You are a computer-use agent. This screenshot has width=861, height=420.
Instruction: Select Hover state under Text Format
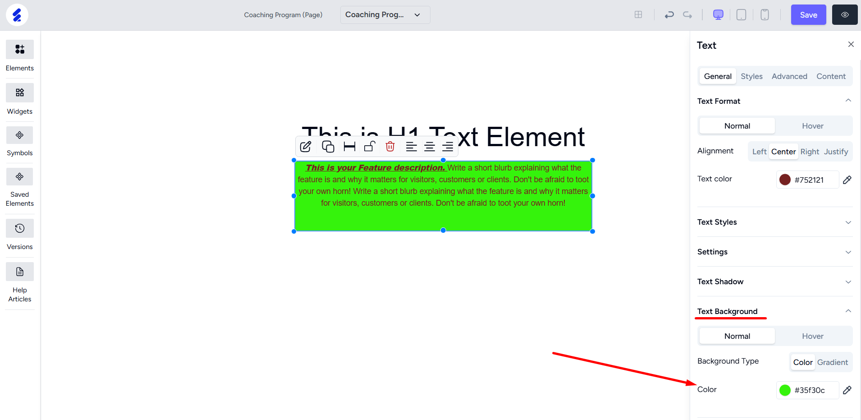[x=813, y=126]
